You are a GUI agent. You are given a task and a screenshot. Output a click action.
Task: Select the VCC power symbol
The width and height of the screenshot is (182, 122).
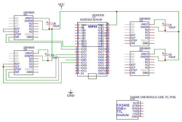[61, 6]
